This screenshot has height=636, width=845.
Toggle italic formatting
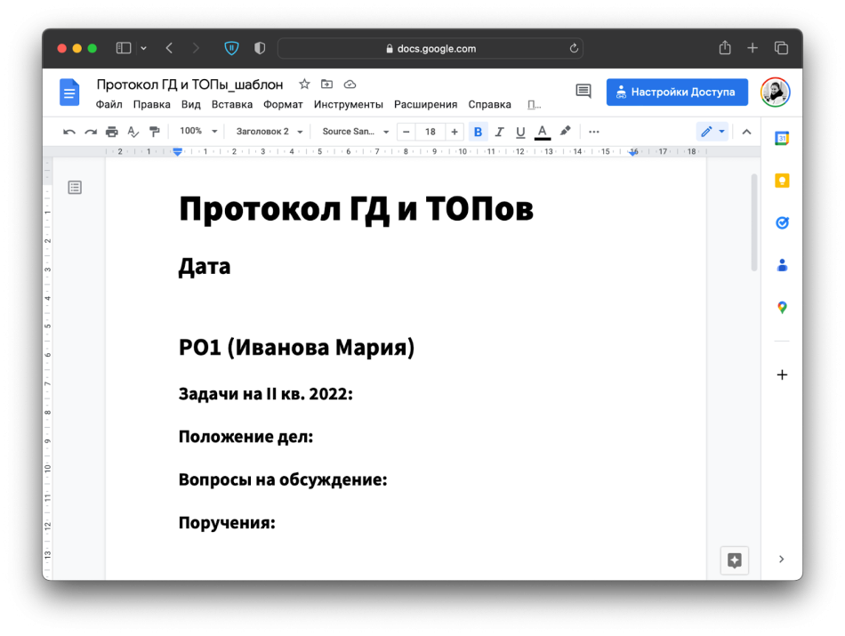499,132
